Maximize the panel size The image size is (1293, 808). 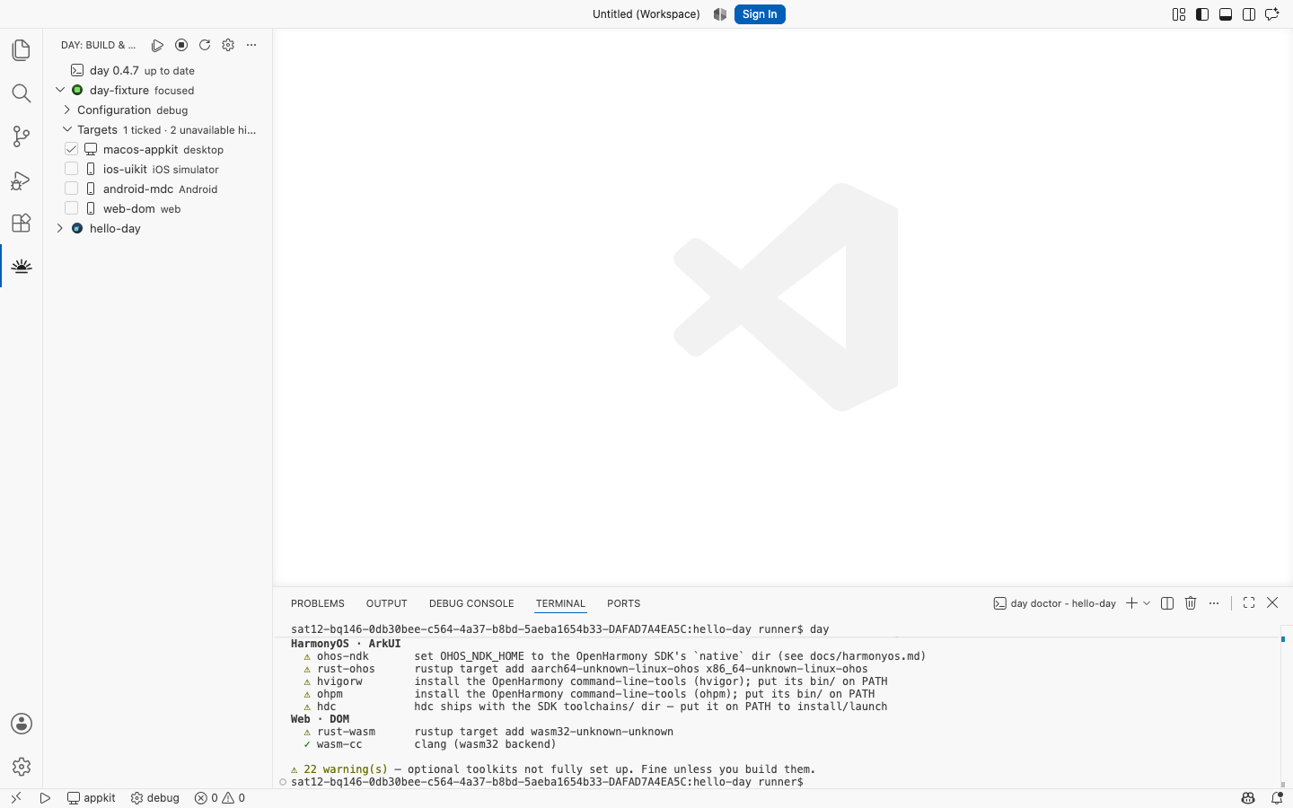pyautogui.click(x=1249, y=603)
